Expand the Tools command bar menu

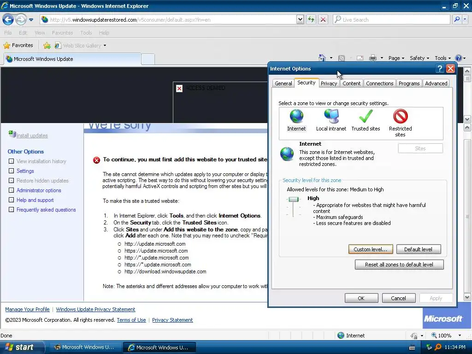click(x=442, y=58)
